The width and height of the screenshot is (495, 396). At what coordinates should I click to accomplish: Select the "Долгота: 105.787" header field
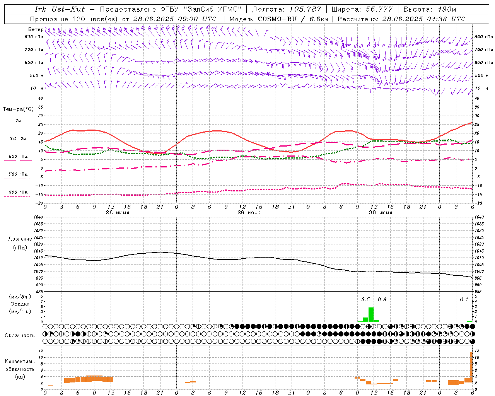point(287,9)
